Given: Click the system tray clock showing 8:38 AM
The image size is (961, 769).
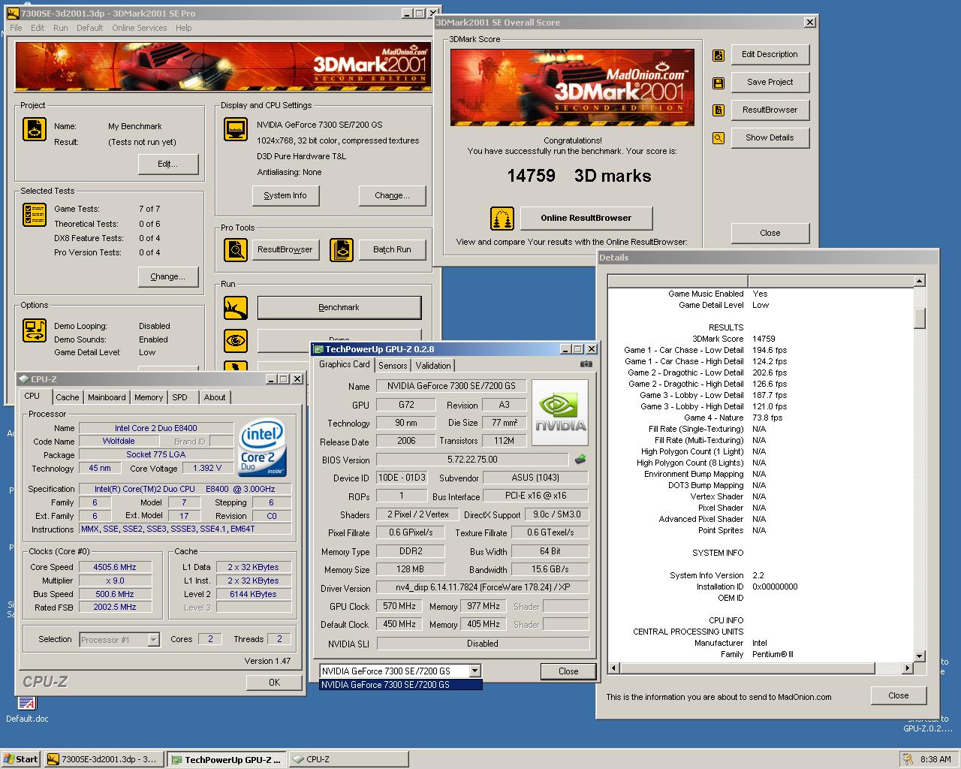Looking at the screenshot, I should coord(935,759).
